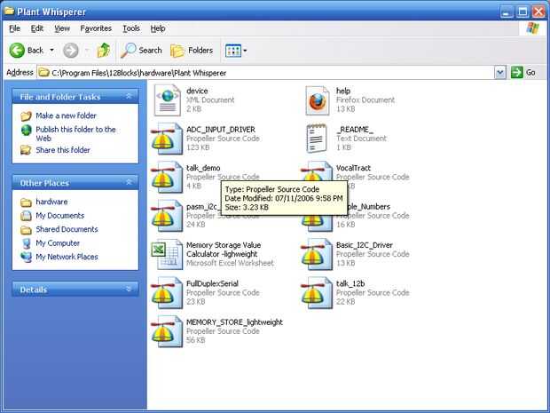Image resolution: width=550 pixels, height=413 pixels.
Task: Open My Documents link
Action: (60, 215)
